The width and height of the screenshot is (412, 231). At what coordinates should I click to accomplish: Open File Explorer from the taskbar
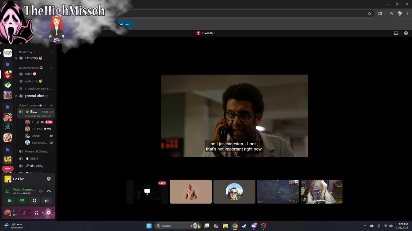pyautogui.click(x=225, y=226)
